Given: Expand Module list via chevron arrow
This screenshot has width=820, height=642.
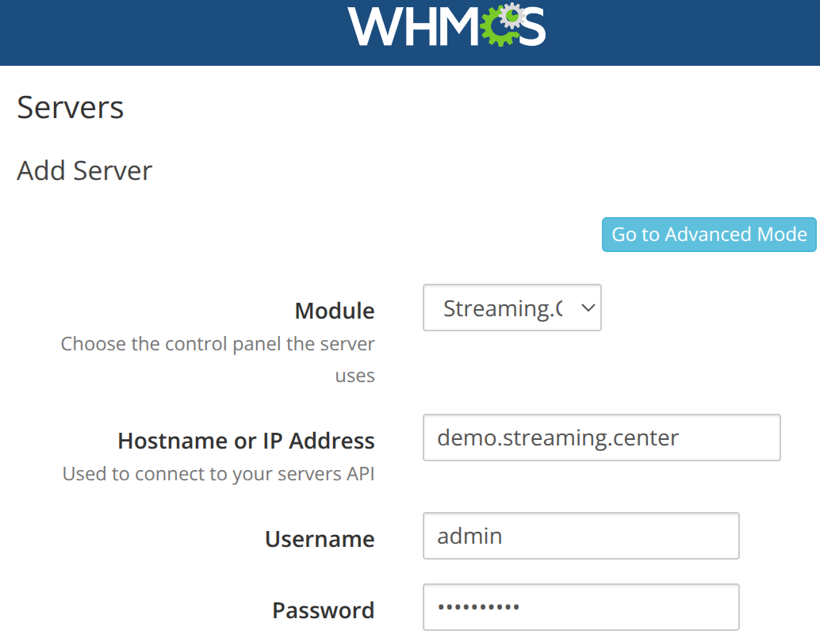Looking at the screenshot, I should click(588, 308).
